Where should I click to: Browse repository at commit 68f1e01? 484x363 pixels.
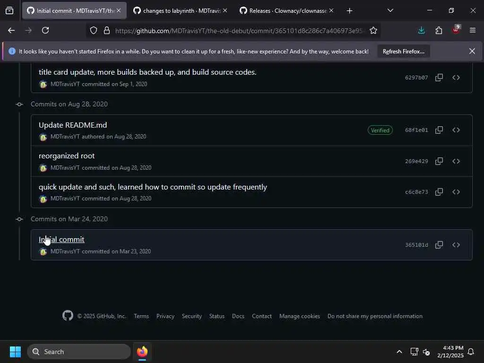pos(456,130)
